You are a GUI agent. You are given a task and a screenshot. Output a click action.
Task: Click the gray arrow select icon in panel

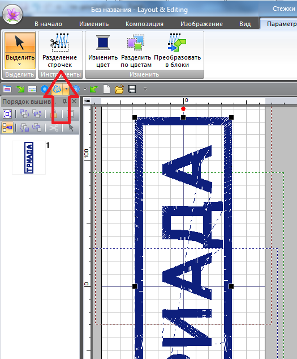(71, 128)
